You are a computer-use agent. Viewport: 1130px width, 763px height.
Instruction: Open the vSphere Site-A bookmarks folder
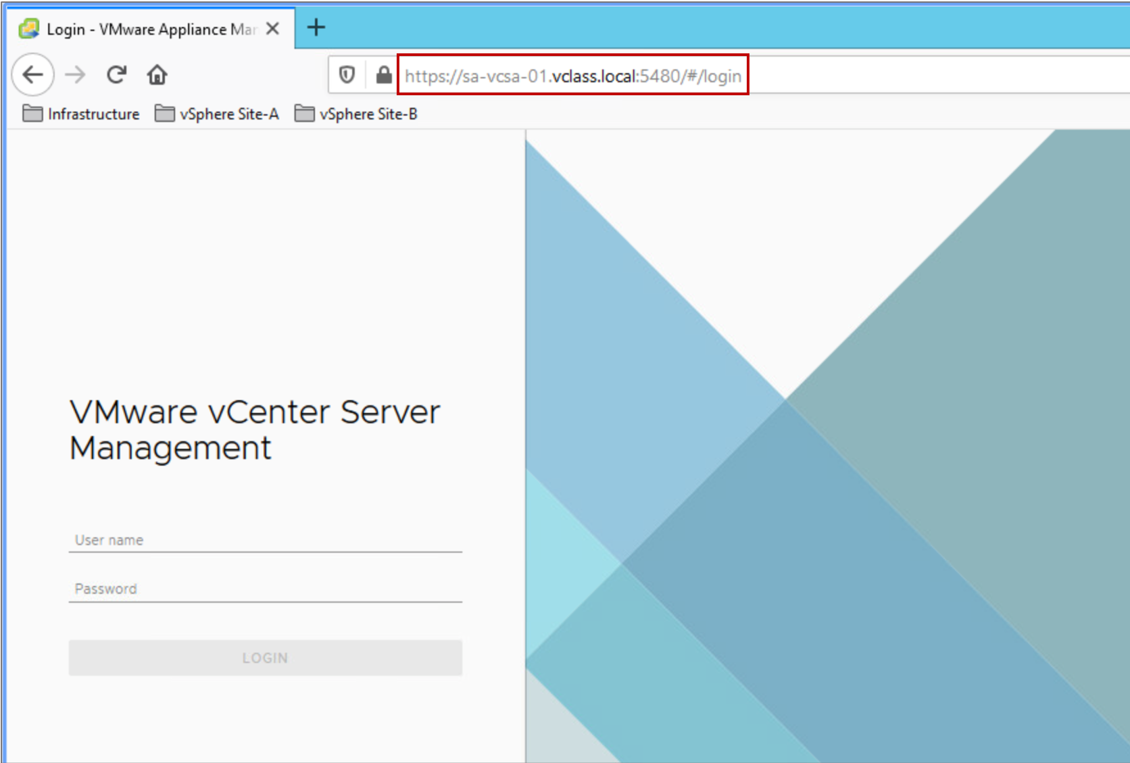(217, 114)
